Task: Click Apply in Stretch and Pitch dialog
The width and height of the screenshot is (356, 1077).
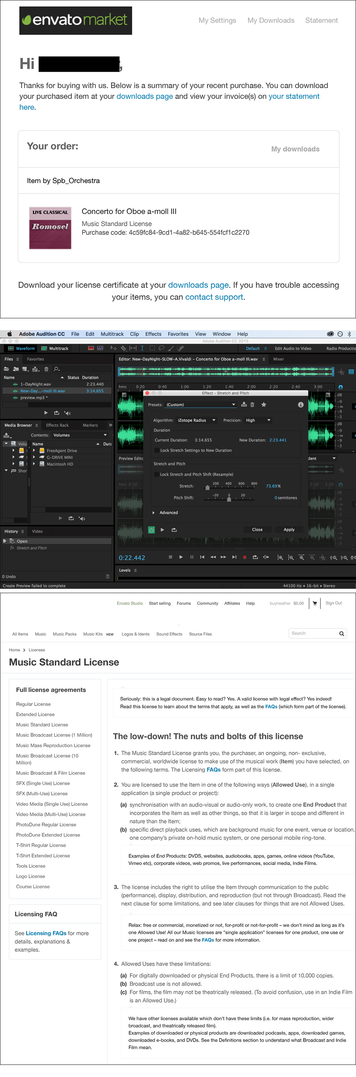Action: [x=289, y=530]
